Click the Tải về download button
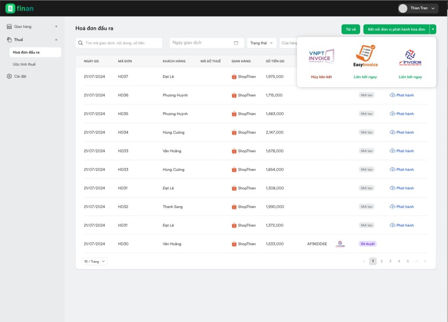Screen dimensions: 448x322 click(350, 29)
